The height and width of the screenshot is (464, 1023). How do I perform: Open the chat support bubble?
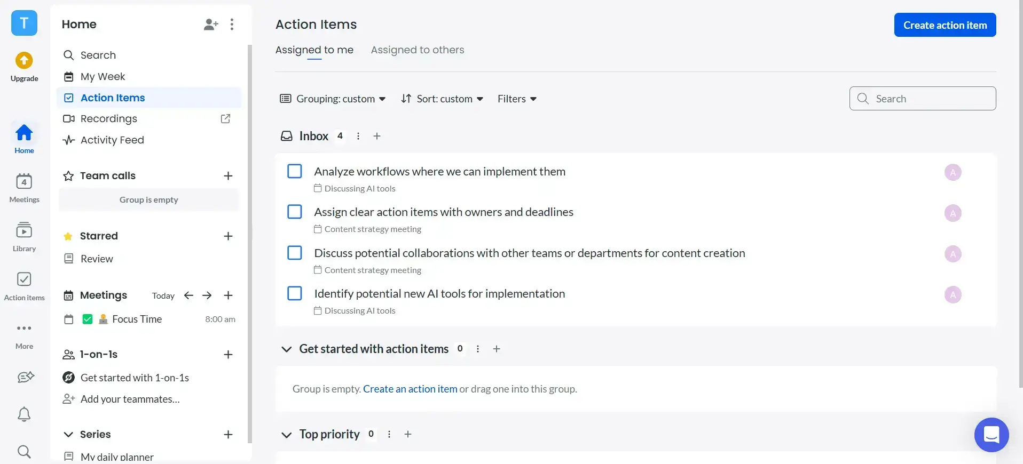point(991,435)
